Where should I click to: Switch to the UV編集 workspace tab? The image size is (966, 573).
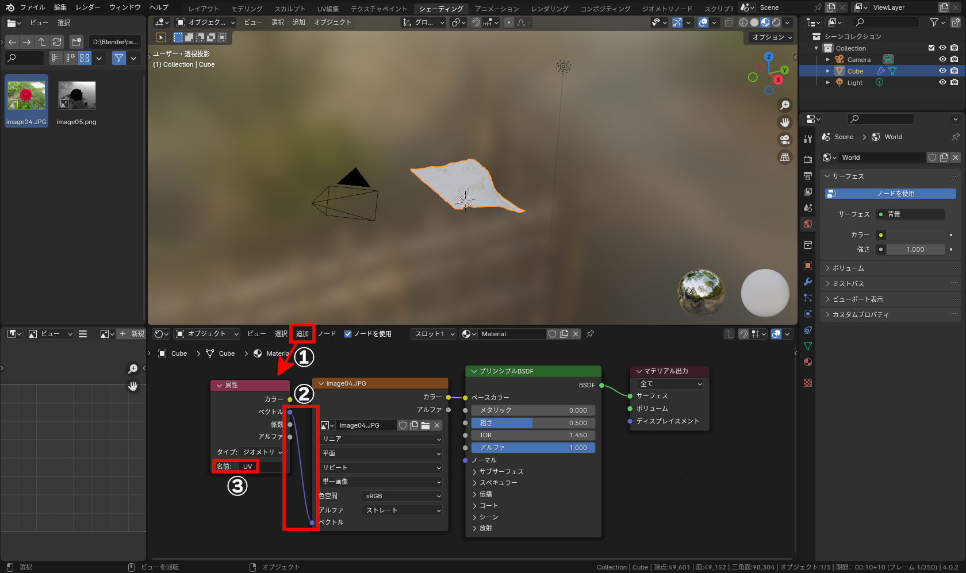328,9
